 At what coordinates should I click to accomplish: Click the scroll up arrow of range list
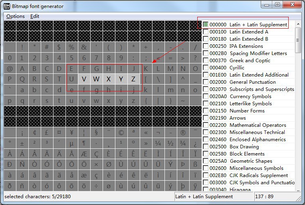(x=298, y=24)
